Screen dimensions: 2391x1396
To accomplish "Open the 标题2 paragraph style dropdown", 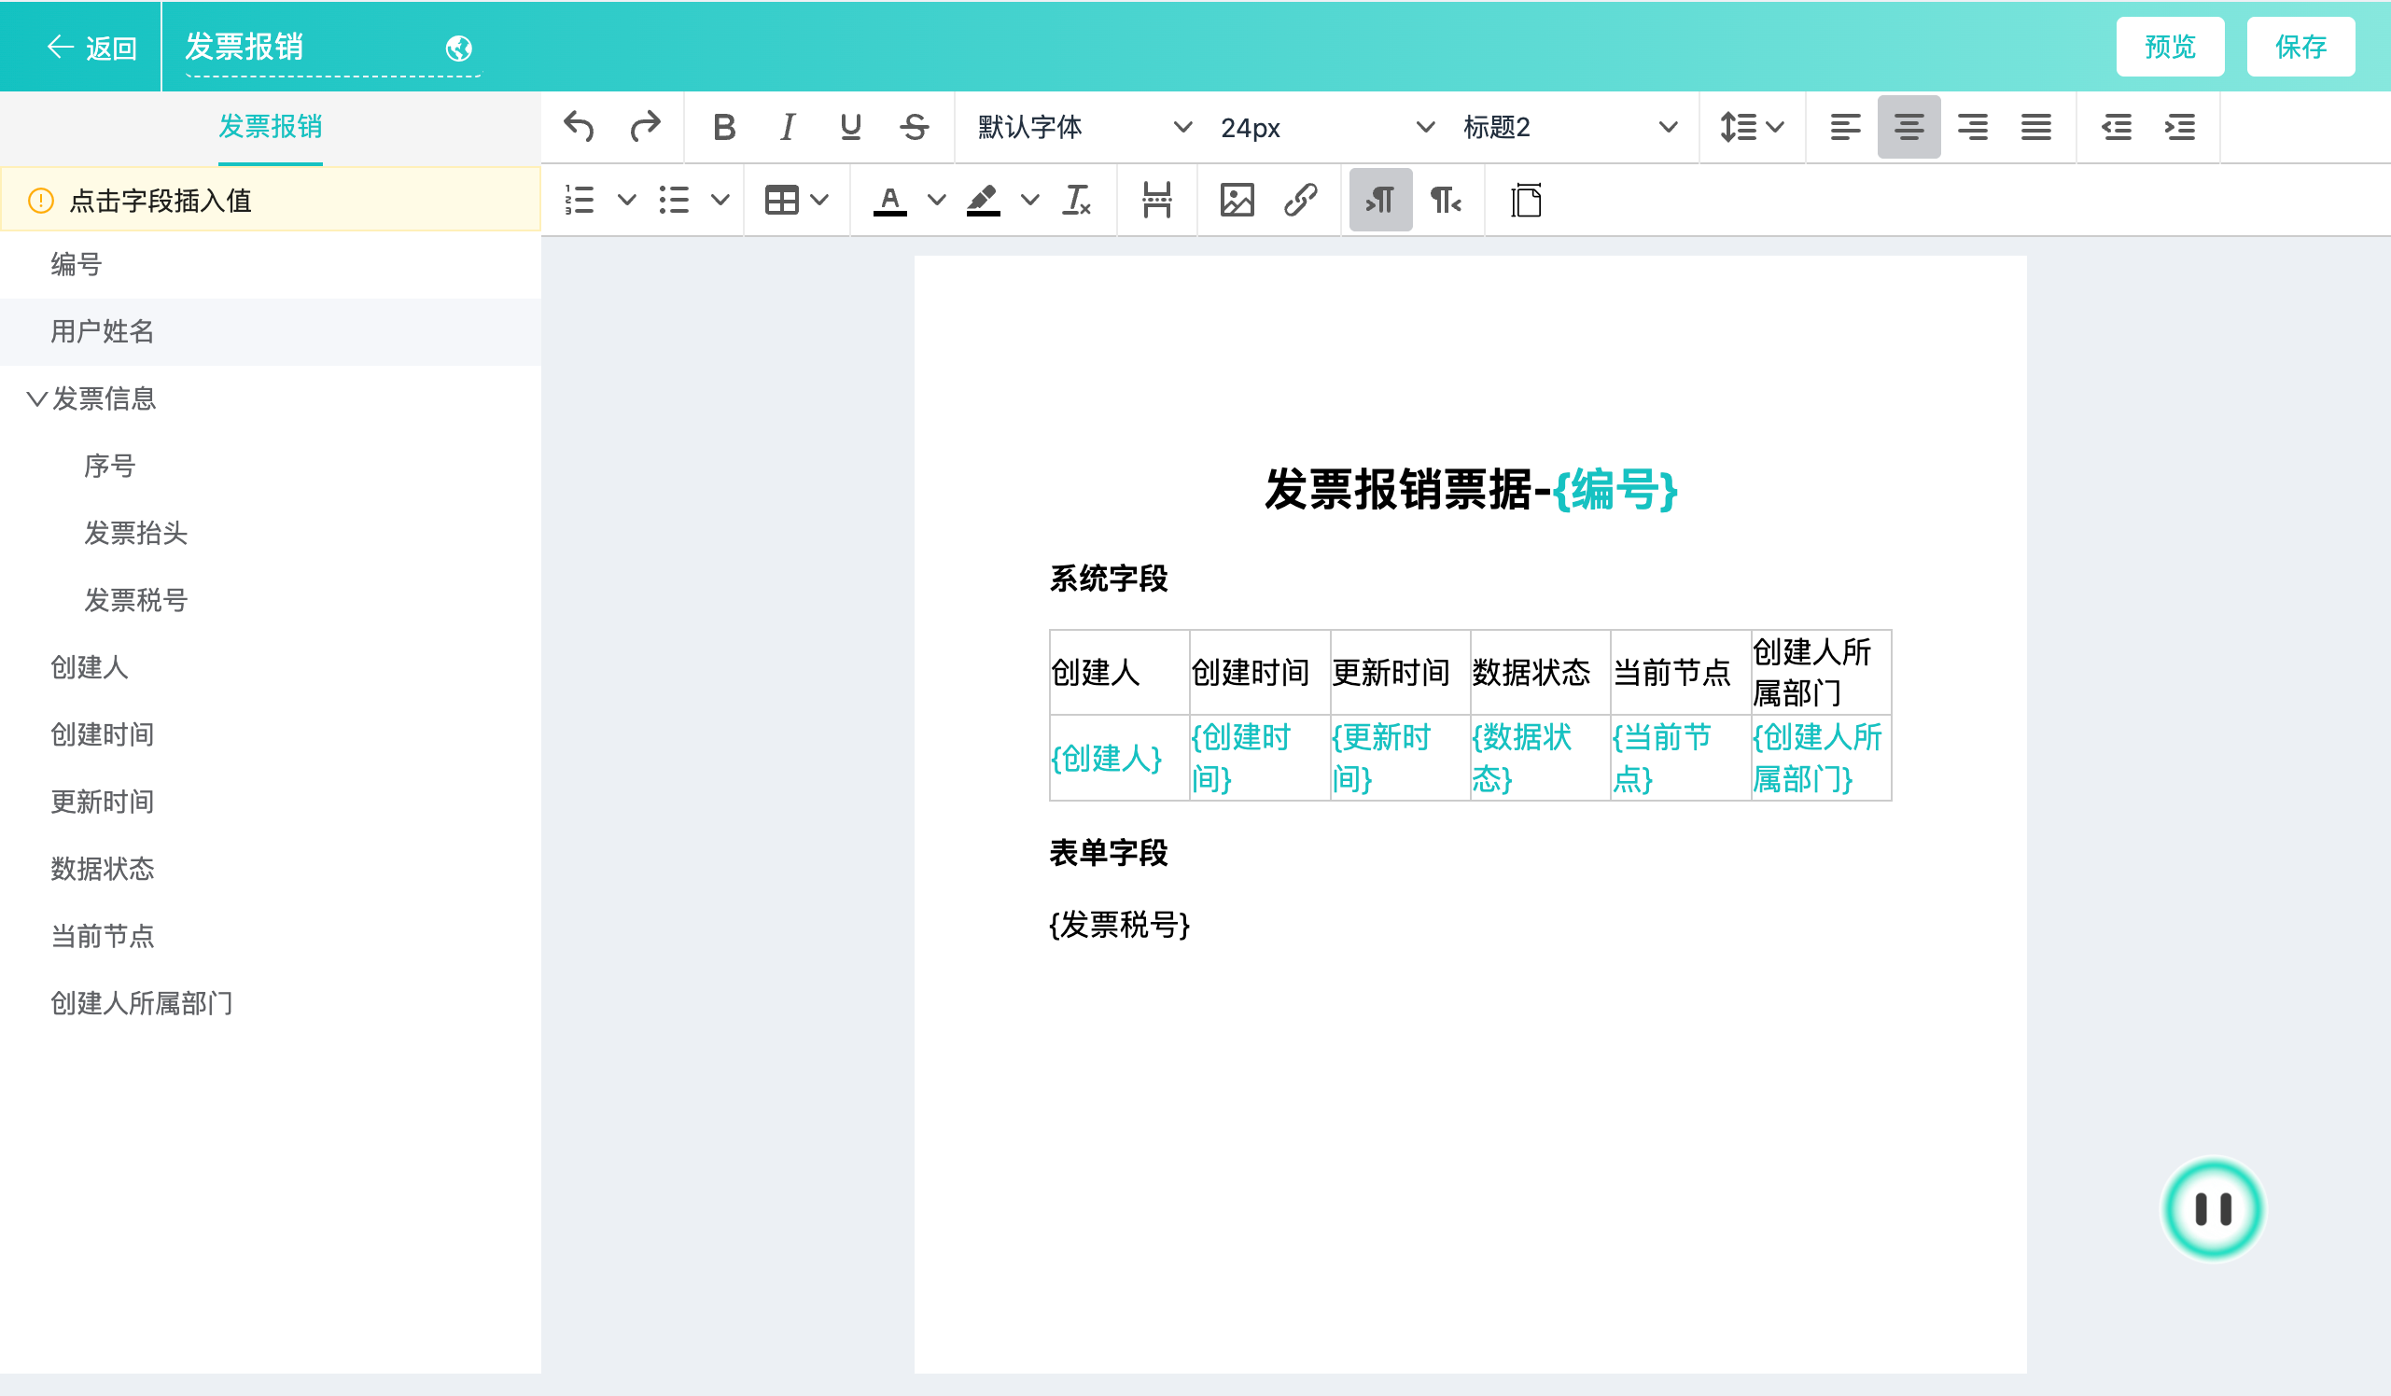I will [1570, 126].
